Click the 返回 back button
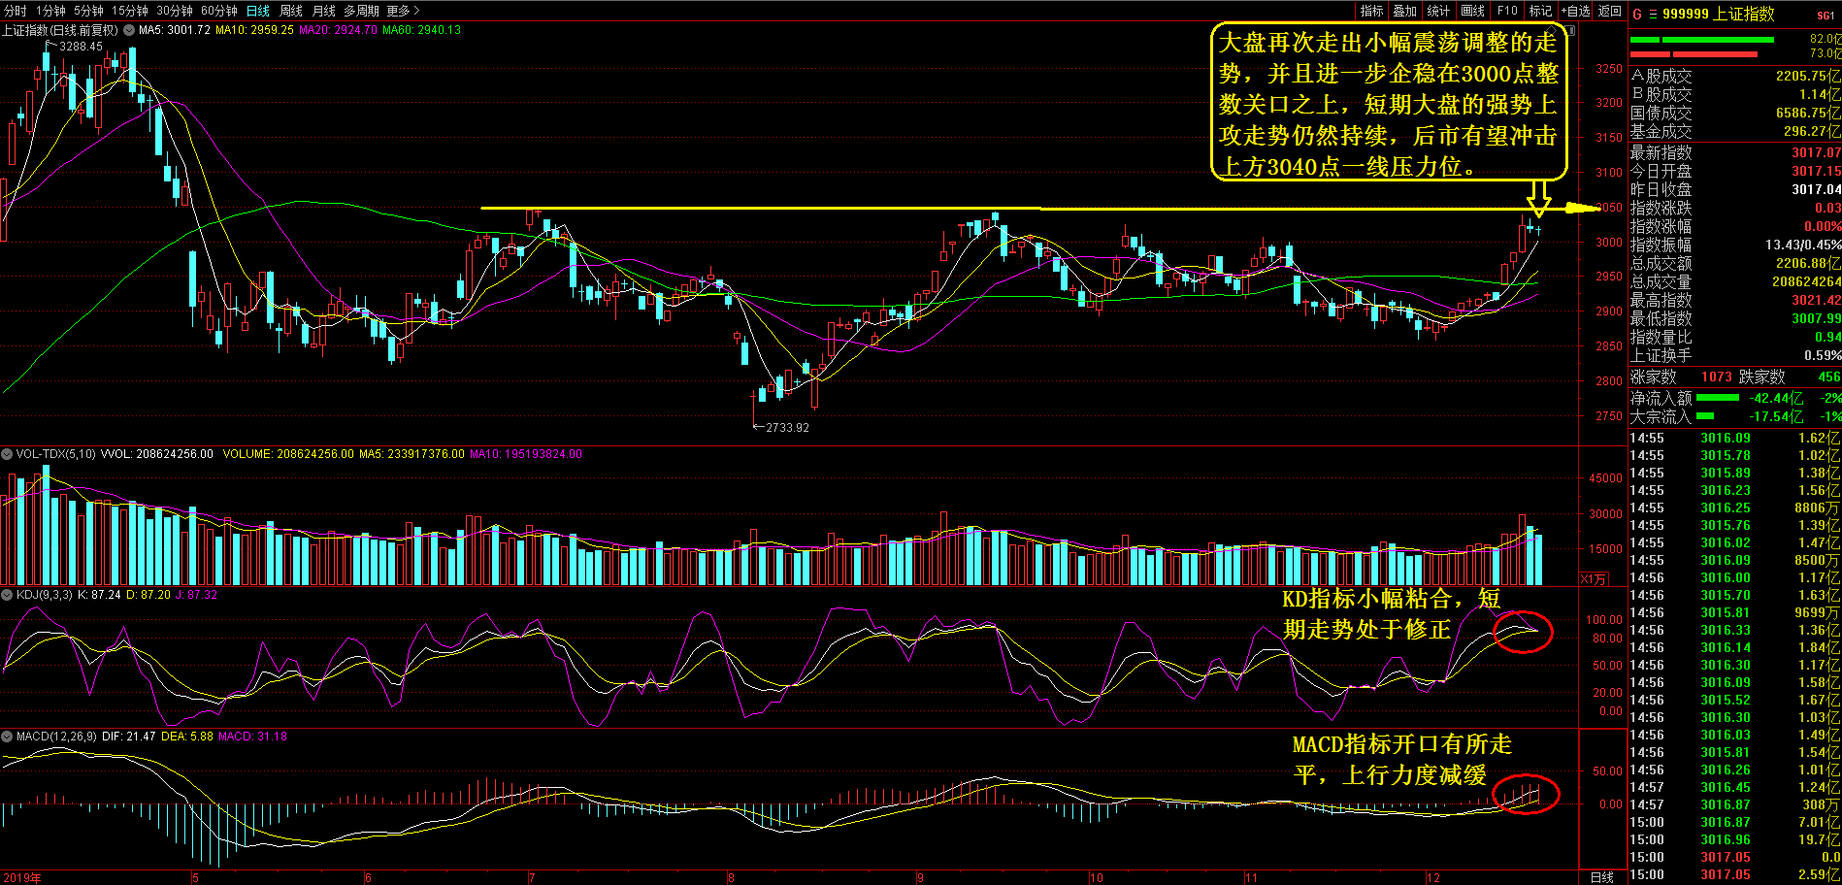Image resolution: width=1842 pixels, height=885 pixels. [x=1610, y=11]
